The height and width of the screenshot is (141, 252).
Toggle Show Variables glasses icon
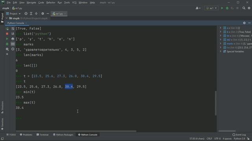point(13,44)
